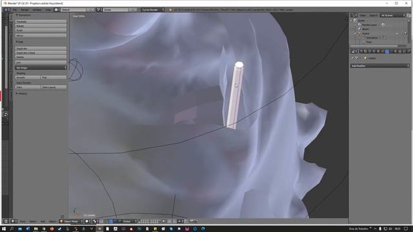Expand the History panel
This screenshot has width=413, height=232.
click(21, 93)
